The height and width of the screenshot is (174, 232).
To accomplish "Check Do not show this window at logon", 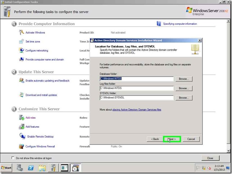I will tap(13, 158).
